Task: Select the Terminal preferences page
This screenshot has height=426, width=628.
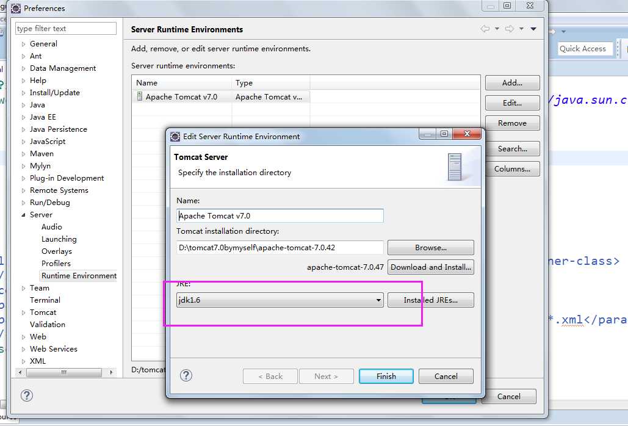Action: [45, 300]
